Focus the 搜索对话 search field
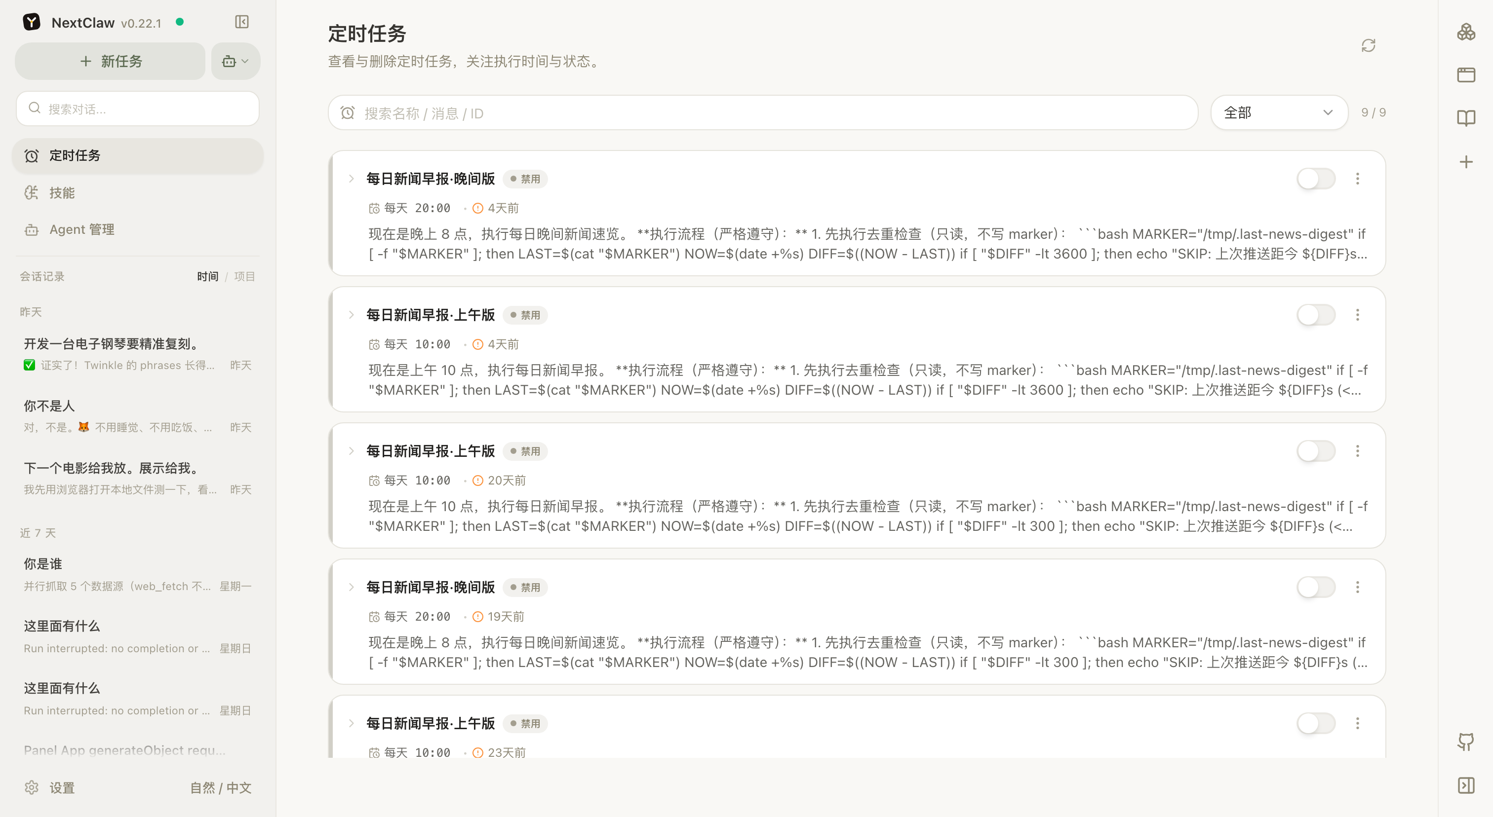Image resolution: width=1493 pixels, height=817 pixels. tap(137, 108)
